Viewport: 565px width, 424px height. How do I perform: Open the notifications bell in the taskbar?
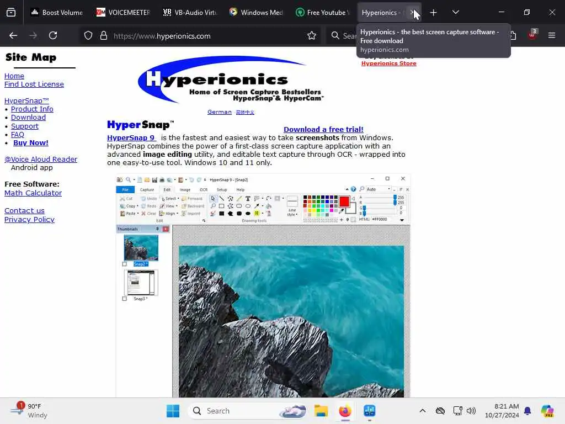527,411
